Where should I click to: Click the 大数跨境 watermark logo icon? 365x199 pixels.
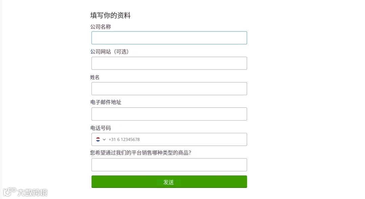pos(9,192)
